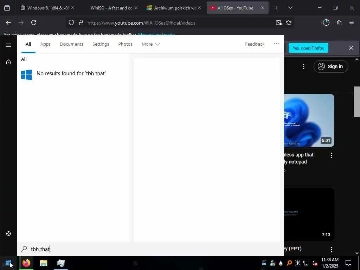Expand the More search filter dropdown
This screenshot has width=360, height=270.
click(x=151, y=44)
